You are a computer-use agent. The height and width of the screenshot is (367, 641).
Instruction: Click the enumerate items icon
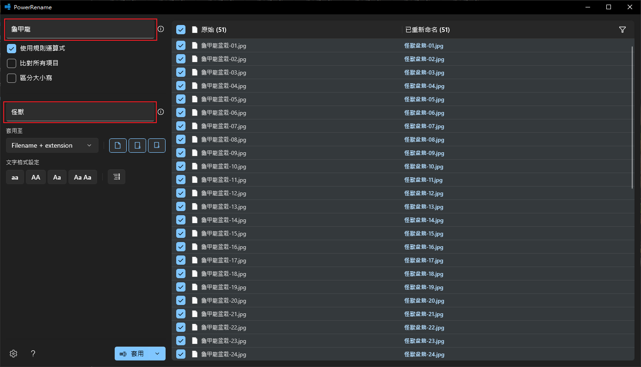[117, 177]
